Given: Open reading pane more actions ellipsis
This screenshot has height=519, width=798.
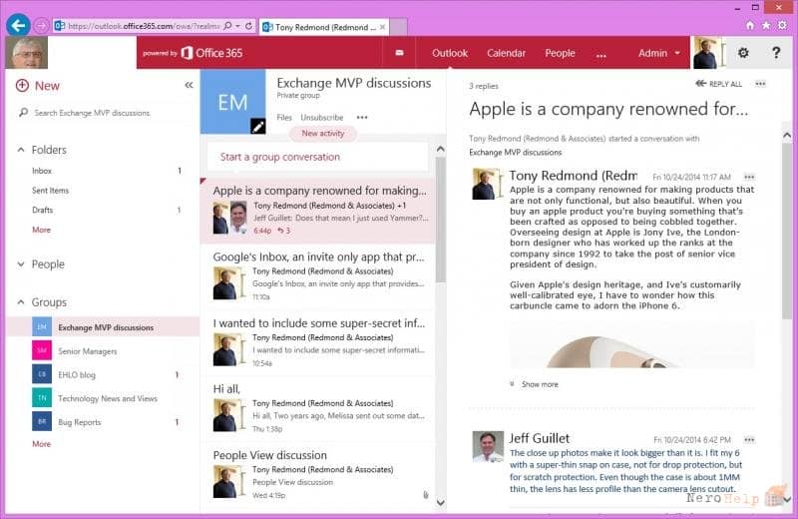Looking at the screenshot, I should [760, 84].
